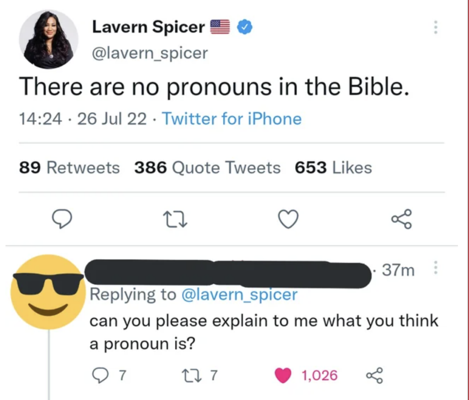Open more options menu for main tweet

[x=435, y=27]
